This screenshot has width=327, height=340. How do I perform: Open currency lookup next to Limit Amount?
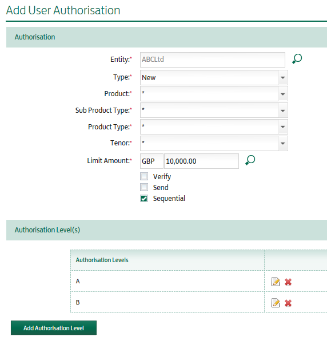click(250, 160)
